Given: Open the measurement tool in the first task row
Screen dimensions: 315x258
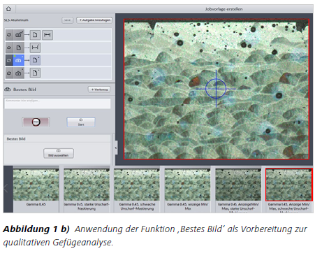Looking at the screenshot, I should point(47,35).
